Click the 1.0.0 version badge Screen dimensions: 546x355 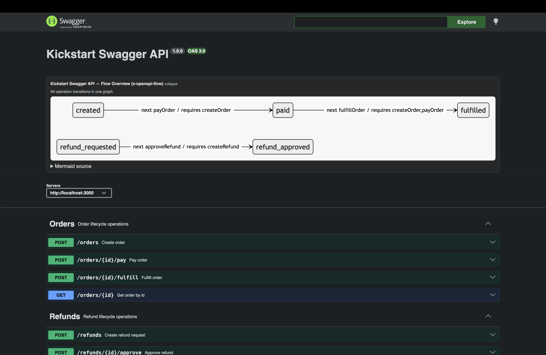pyautogui.click(x=177, y=51)
